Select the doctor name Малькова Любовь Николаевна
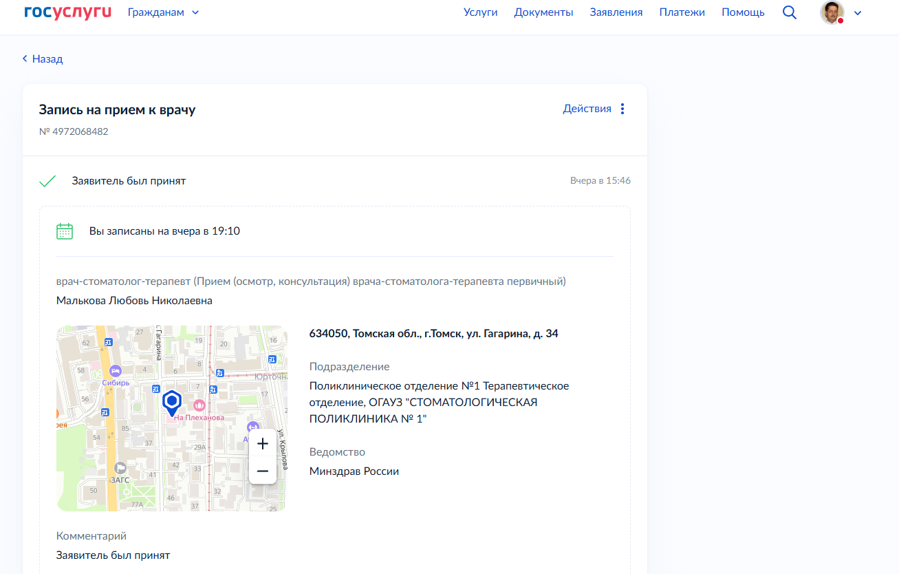899x574 pixels. pos(134,301)
